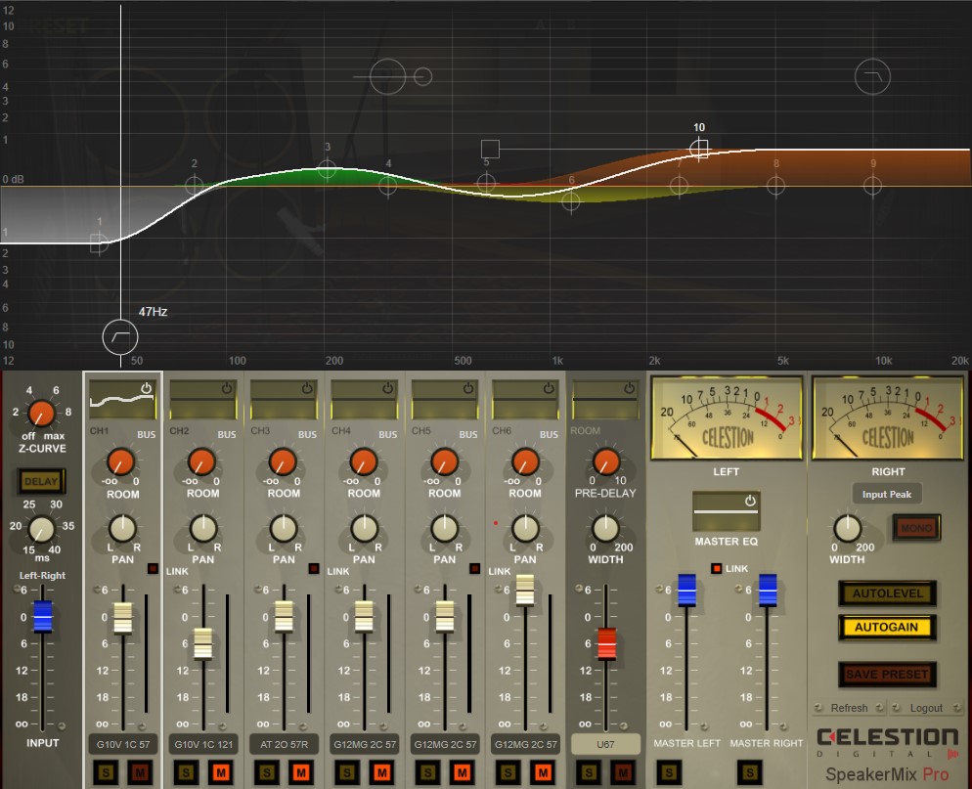Click the Z-CURVE knob
972x789 pixels.
pyautogui.click(x=41, y=414)
